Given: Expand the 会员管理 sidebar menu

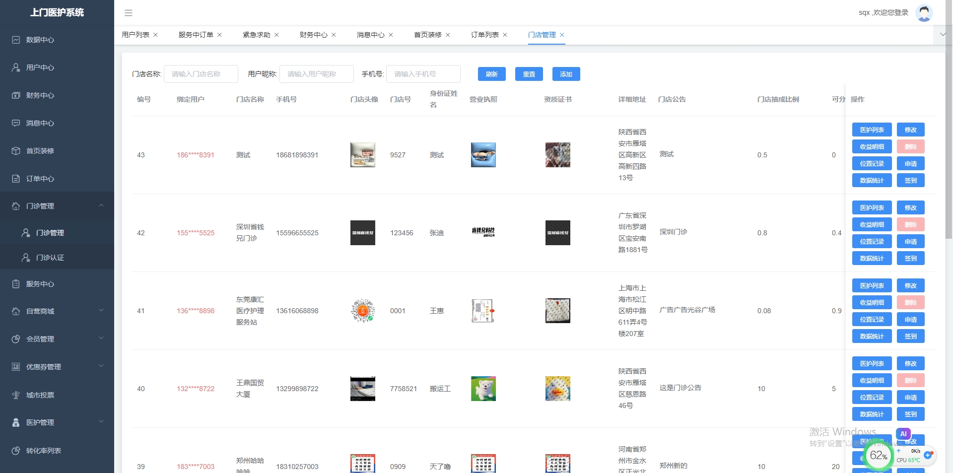Looking at the screenshot, I should (x=101, y=338).
